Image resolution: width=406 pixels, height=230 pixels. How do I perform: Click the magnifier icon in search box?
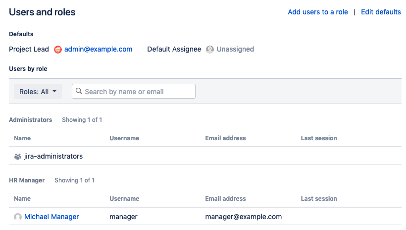(x=79, y=91)
